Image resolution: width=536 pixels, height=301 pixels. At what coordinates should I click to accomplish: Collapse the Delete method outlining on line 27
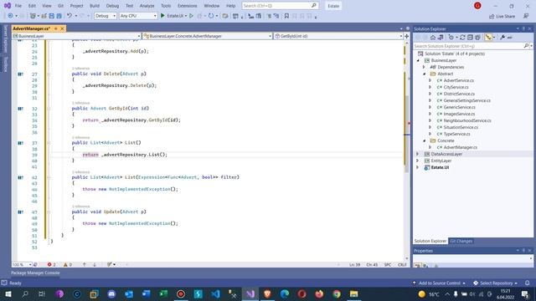coord(49,74)
